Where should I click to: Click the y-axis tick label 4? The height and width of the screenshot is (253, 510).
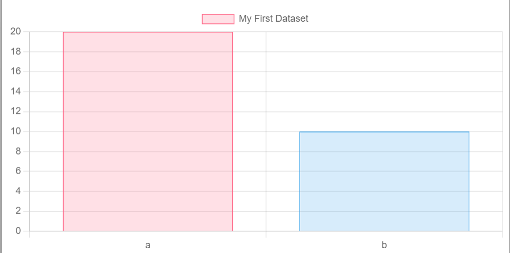click(x=18, y=191)
